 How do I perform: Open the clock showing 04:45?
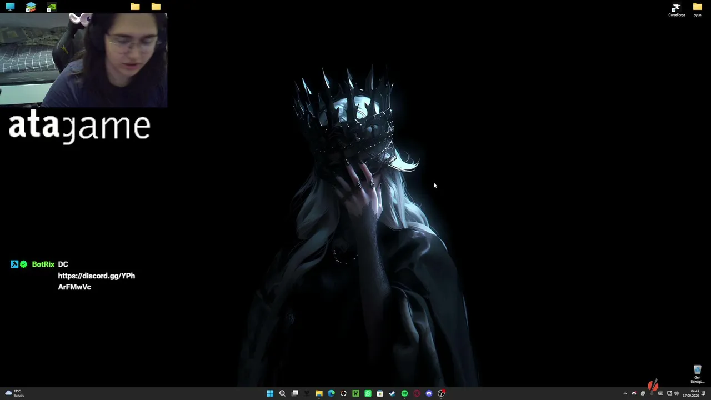point(691,393)
